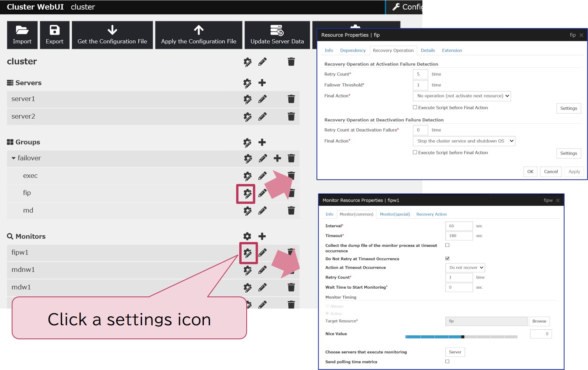
Task: Open Action at Timeout Occurrence dropdown
Action: click(465, 268)
